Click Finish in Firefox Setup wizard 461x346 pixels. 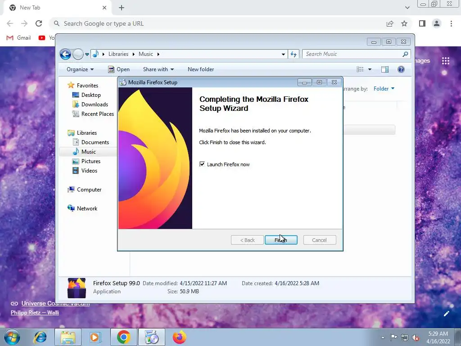pyautogui.click(x=281, y=240)
